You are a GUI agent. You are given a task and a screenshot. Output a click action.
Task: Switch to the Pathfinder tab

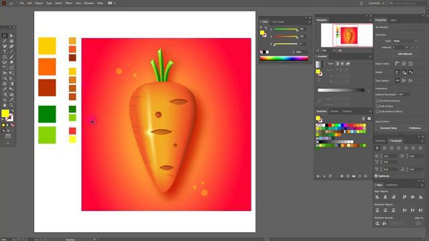391,185
